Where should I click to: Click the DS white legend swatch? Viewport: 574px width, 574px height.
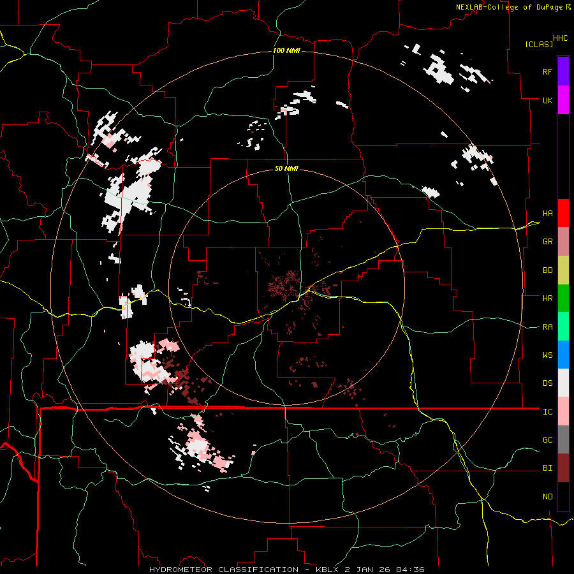coord(563,383)
